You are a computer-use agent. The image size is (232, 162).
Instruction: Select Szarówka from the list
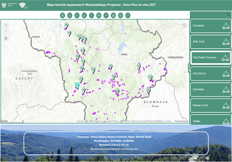click(211, 90)
